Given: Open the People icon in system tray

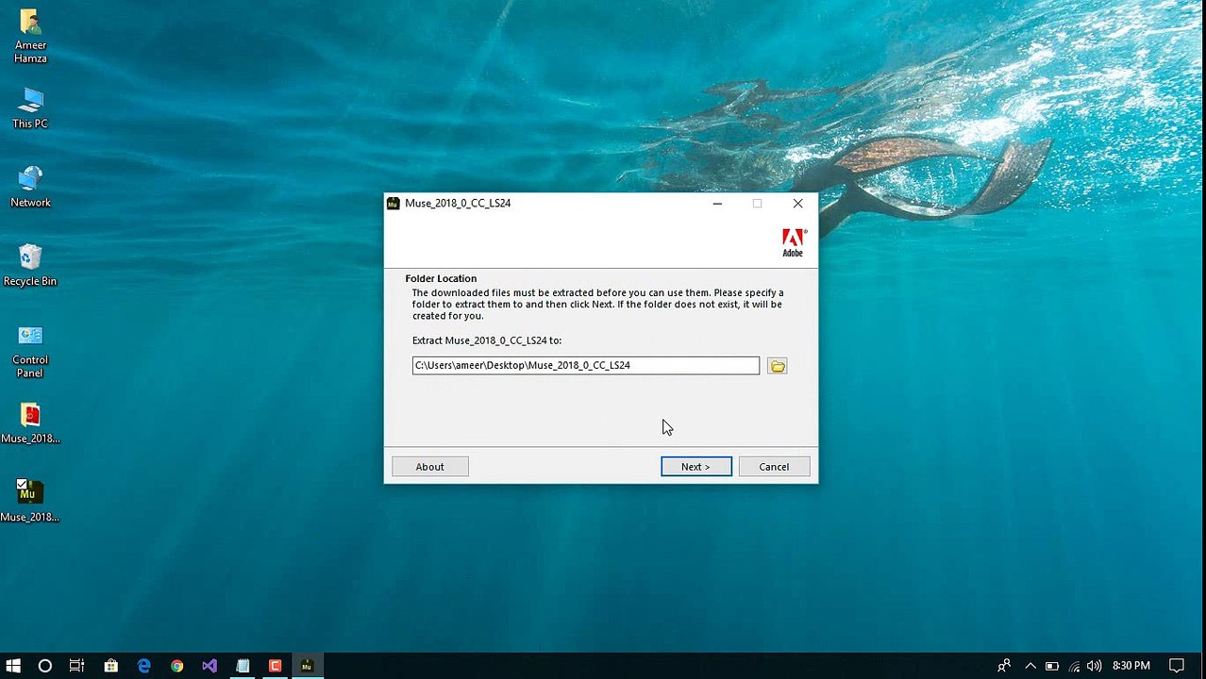Looking at the screenshot, I should point(1004,666).
